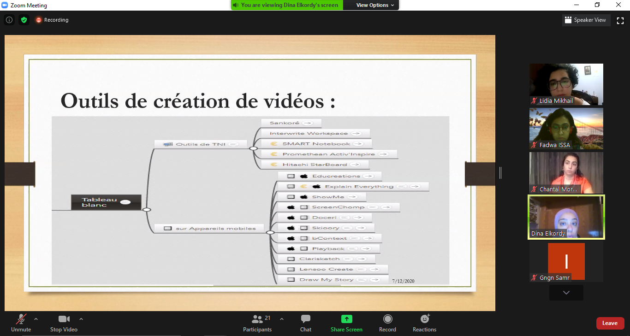The width and height of the screenshot is (630, 336).
Task: Select Lidia Mikhail's video thumbnail
Action: click(x=566, y=84)
